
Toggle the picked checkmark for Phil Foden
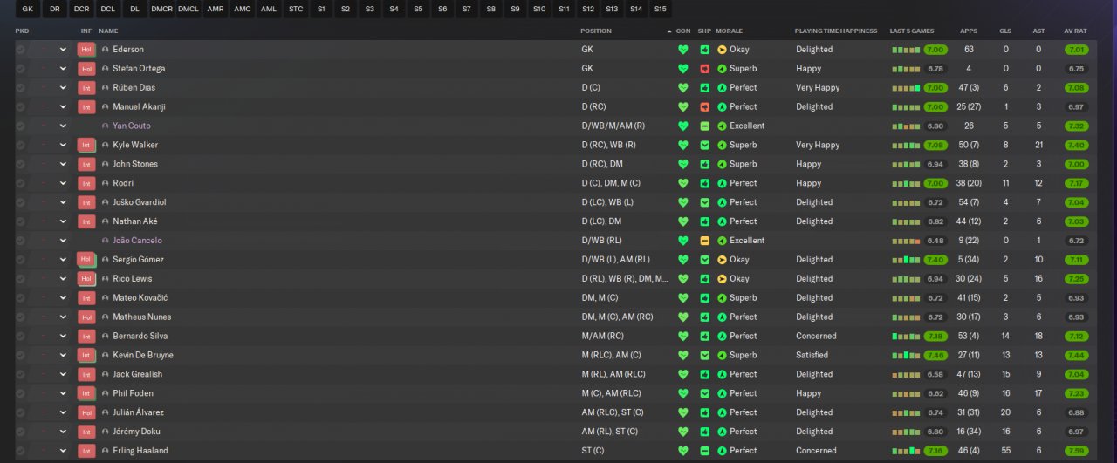[20, 393]
